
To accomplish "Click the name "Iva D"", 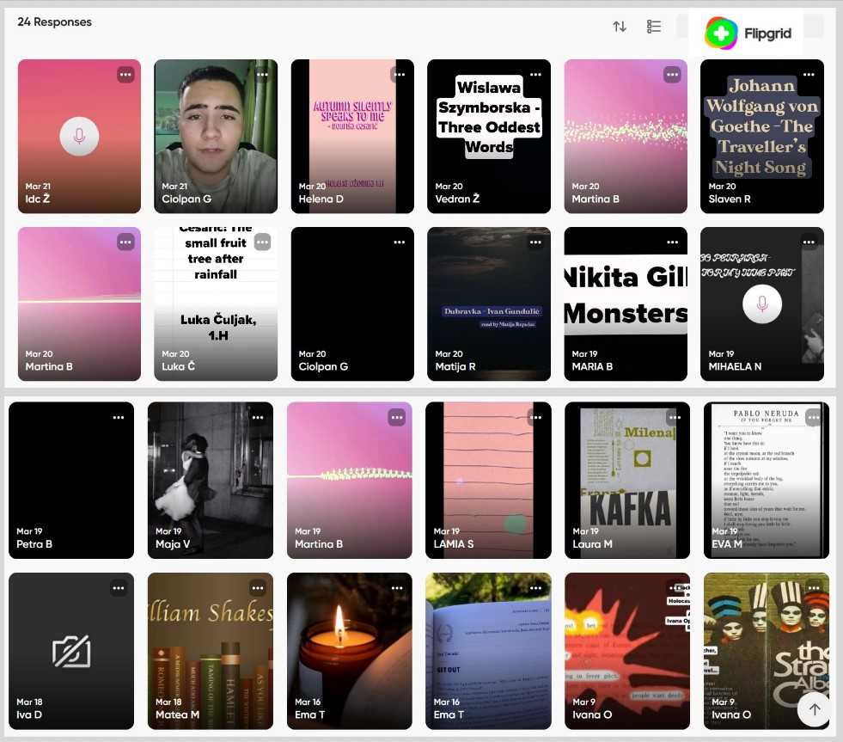I will click(29, 714).
